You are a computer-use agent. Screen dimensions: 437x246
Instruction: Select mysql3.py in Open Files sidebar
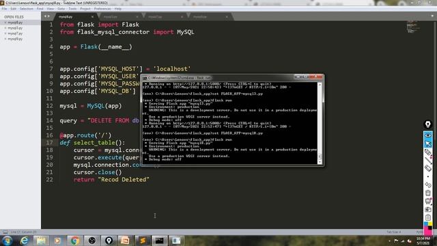(x=15, y=28)
